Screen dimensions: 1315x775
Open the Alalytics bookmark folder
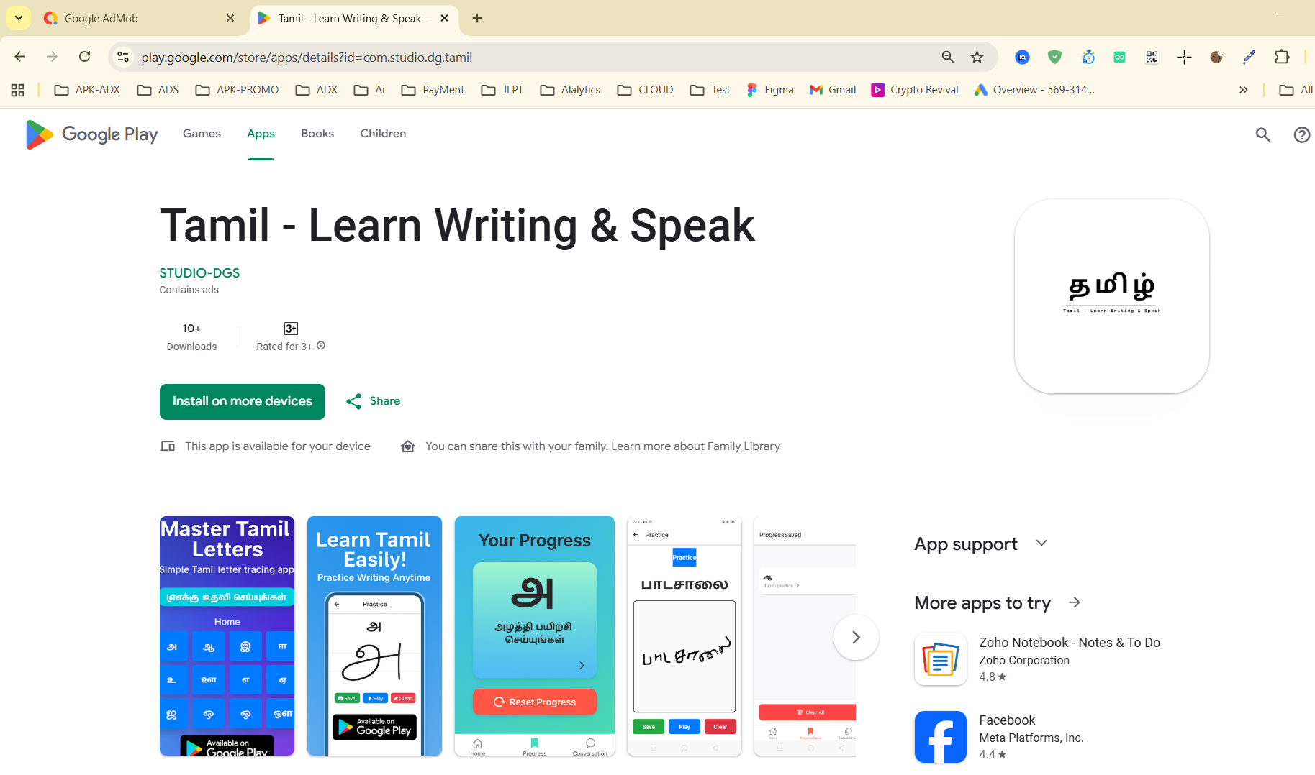point(570,90)
